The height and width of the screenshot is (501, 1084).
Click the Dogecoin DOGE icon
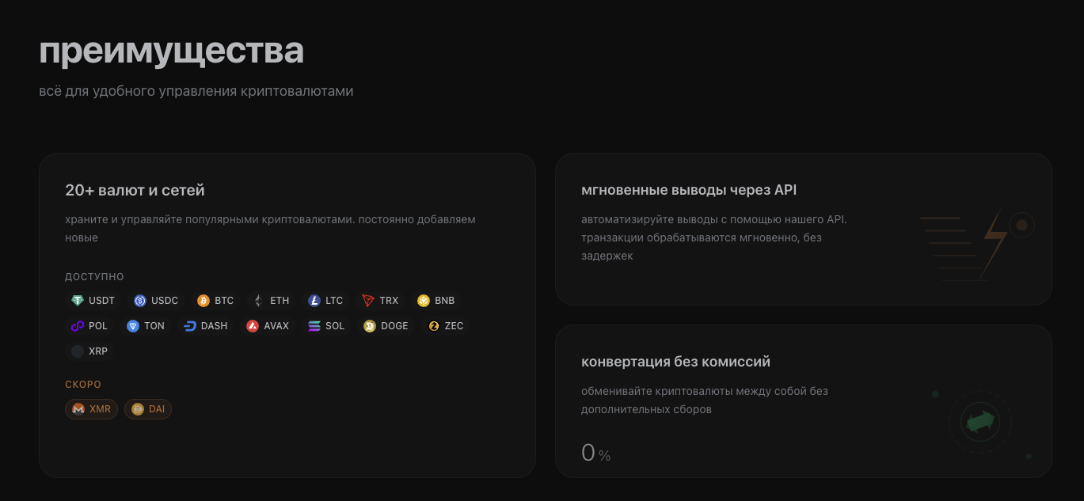pos(370,326)
